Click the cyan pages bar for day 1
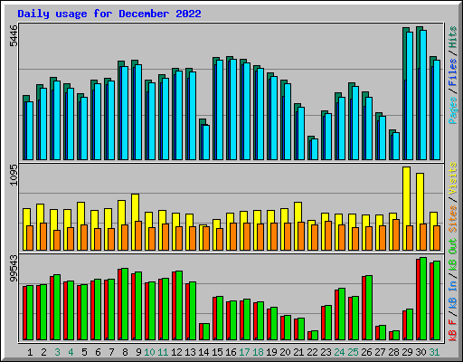Image resolution: width=463 pixels, height=362 pixels. (30, 131)
